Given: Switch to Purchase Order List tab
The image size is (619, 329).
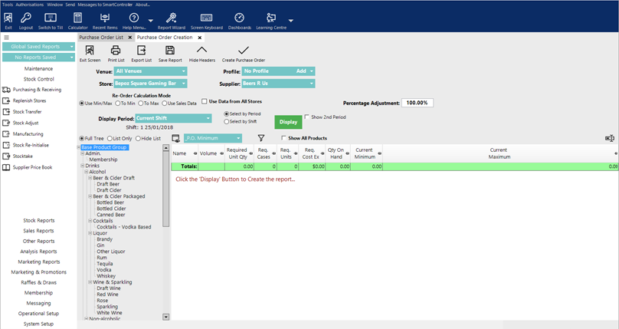Looking at the screenshot, I should pos(101,37).
